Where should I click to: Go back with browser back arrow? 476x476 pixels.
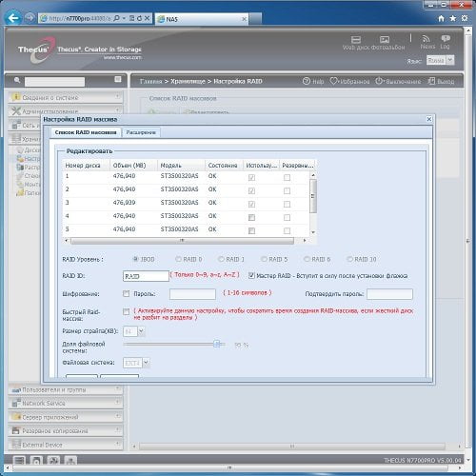(13, 18)
